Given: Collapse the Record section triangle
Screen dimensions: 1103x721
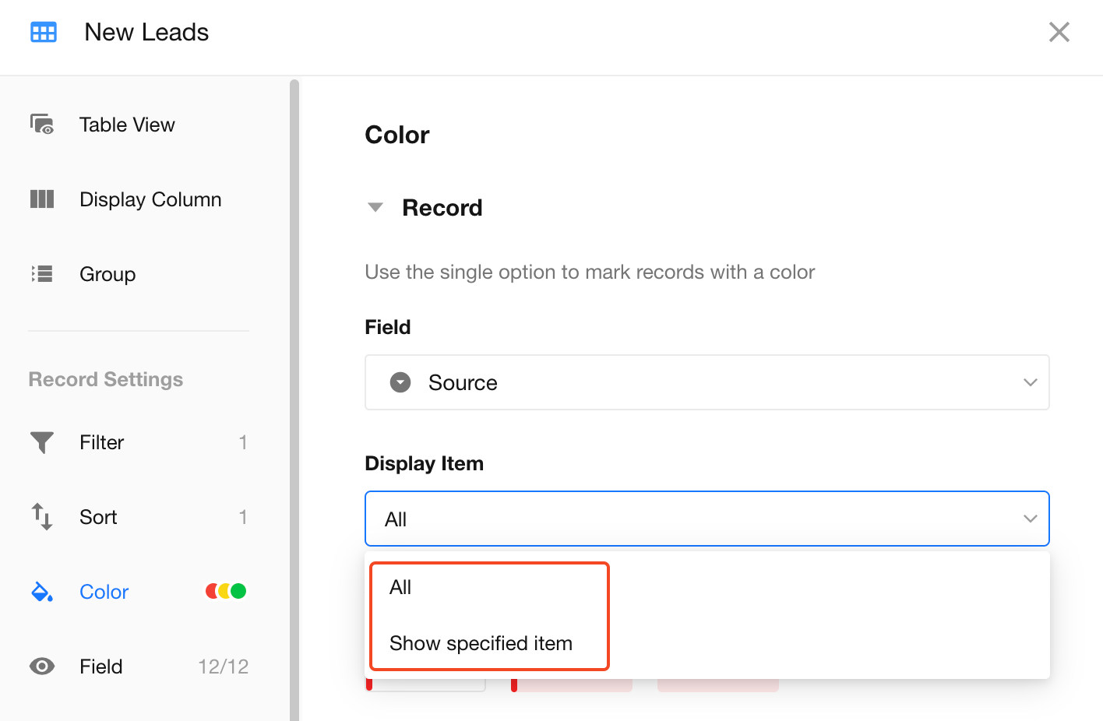Looking at the screenshot, I should tap(375, 208).
